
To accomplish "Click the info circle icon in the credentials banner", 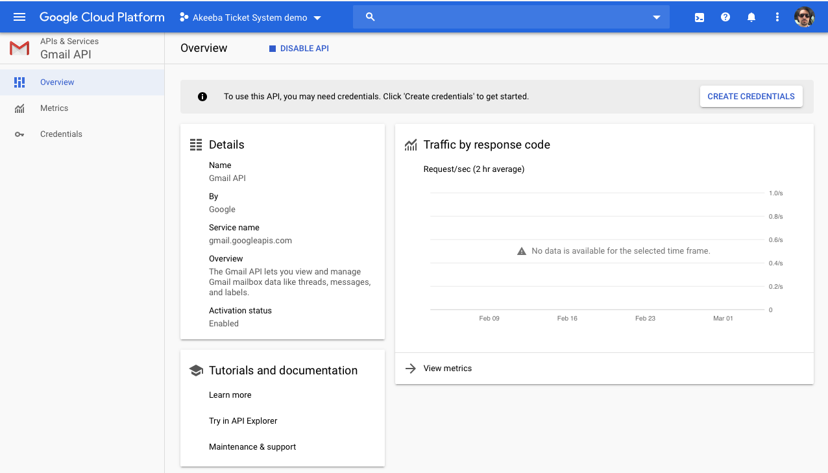I will pos(202,97).
